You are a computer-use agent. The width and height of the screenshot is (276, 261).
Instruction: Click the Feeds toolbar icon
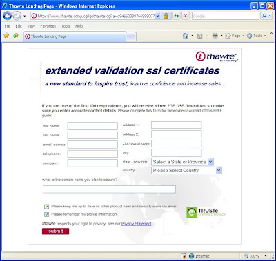(200, 36)
